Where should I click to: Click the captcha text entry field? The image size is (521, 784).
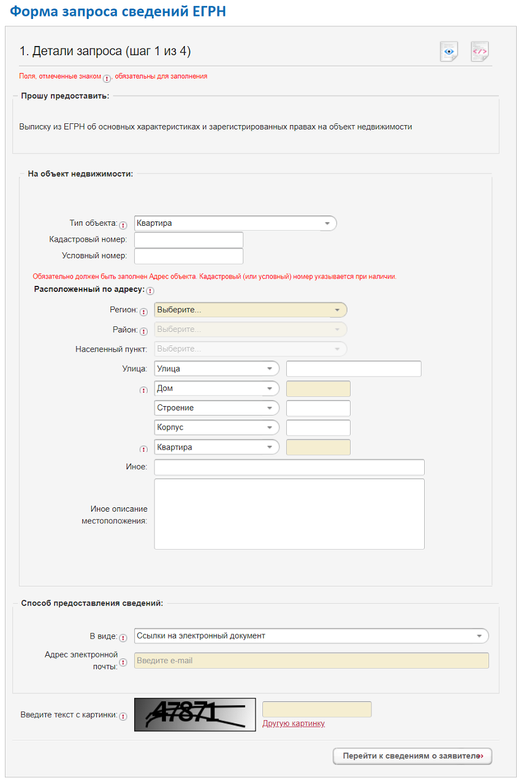[x=316, y=709]
